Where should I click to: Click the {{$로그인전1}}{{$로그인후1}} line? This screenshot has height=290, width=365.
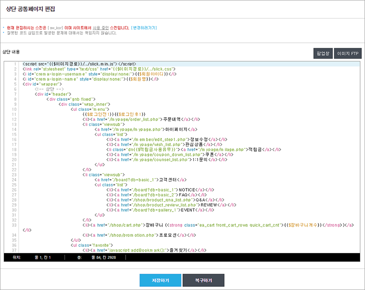(x=114, y=114)
